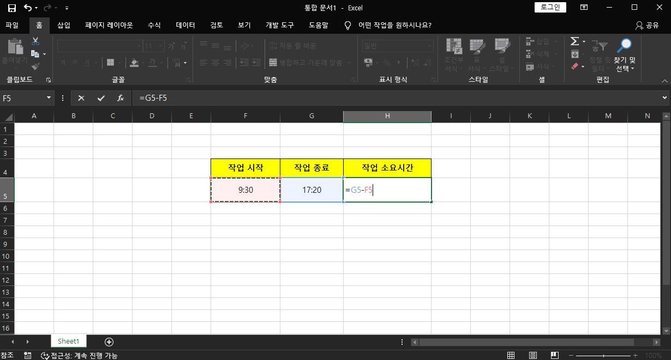Open Undo history dropdown arrow
The width and height of the screenshot is (671, 360).
coord(37,8)
